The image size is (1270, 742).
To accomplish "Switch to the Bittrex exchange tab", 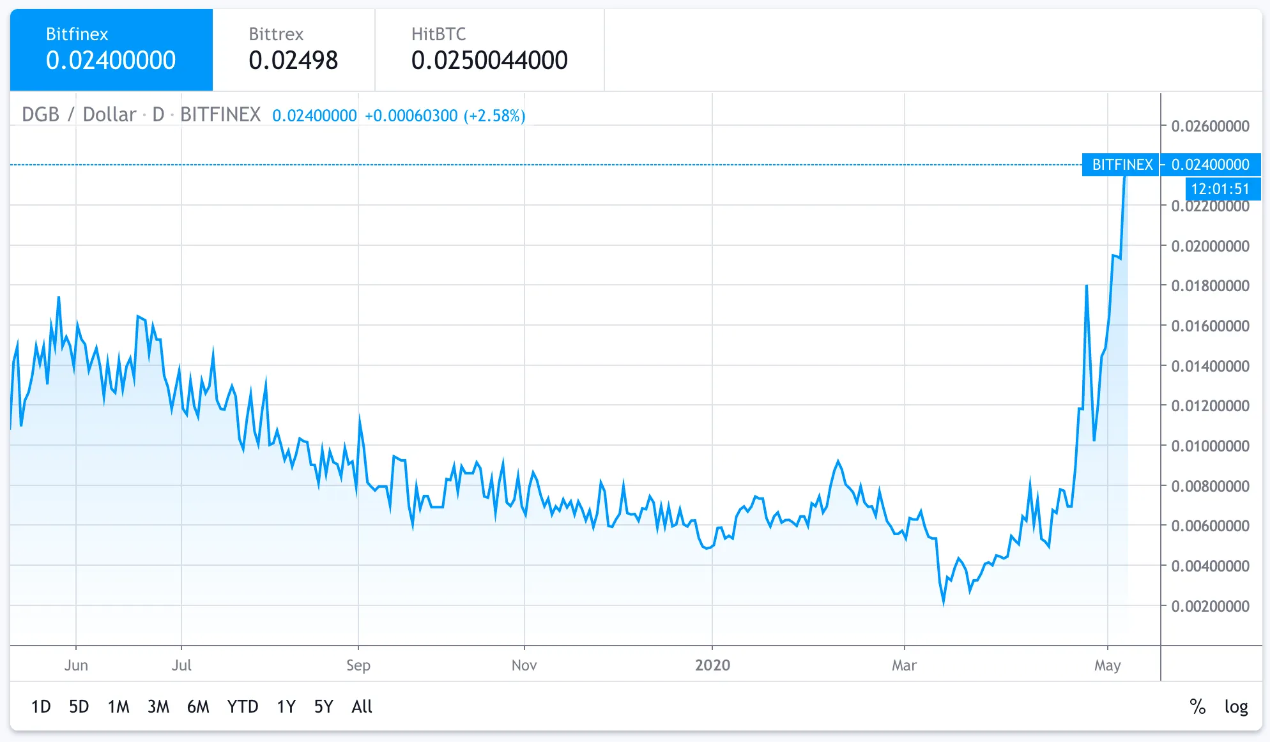I will [293, 48].
